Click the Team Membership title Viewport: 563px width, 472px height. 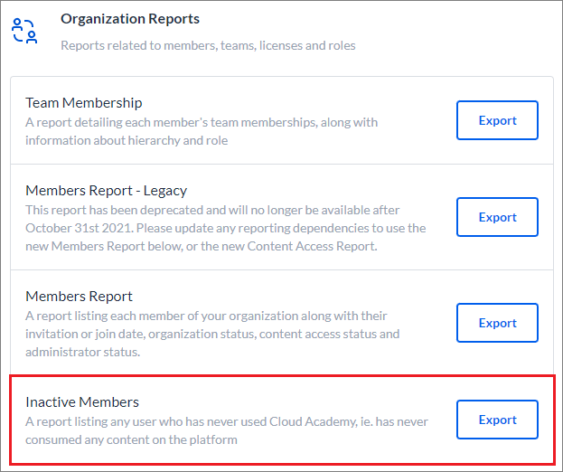pos(84,103)
